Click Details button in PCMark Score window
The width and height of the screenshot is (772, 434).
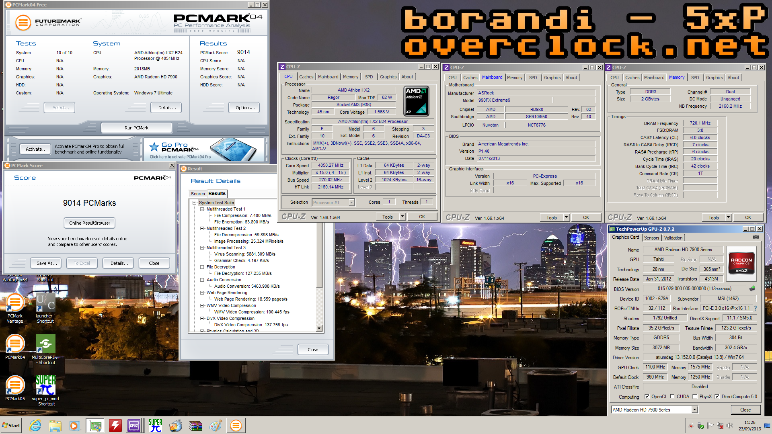pos(118,263)
